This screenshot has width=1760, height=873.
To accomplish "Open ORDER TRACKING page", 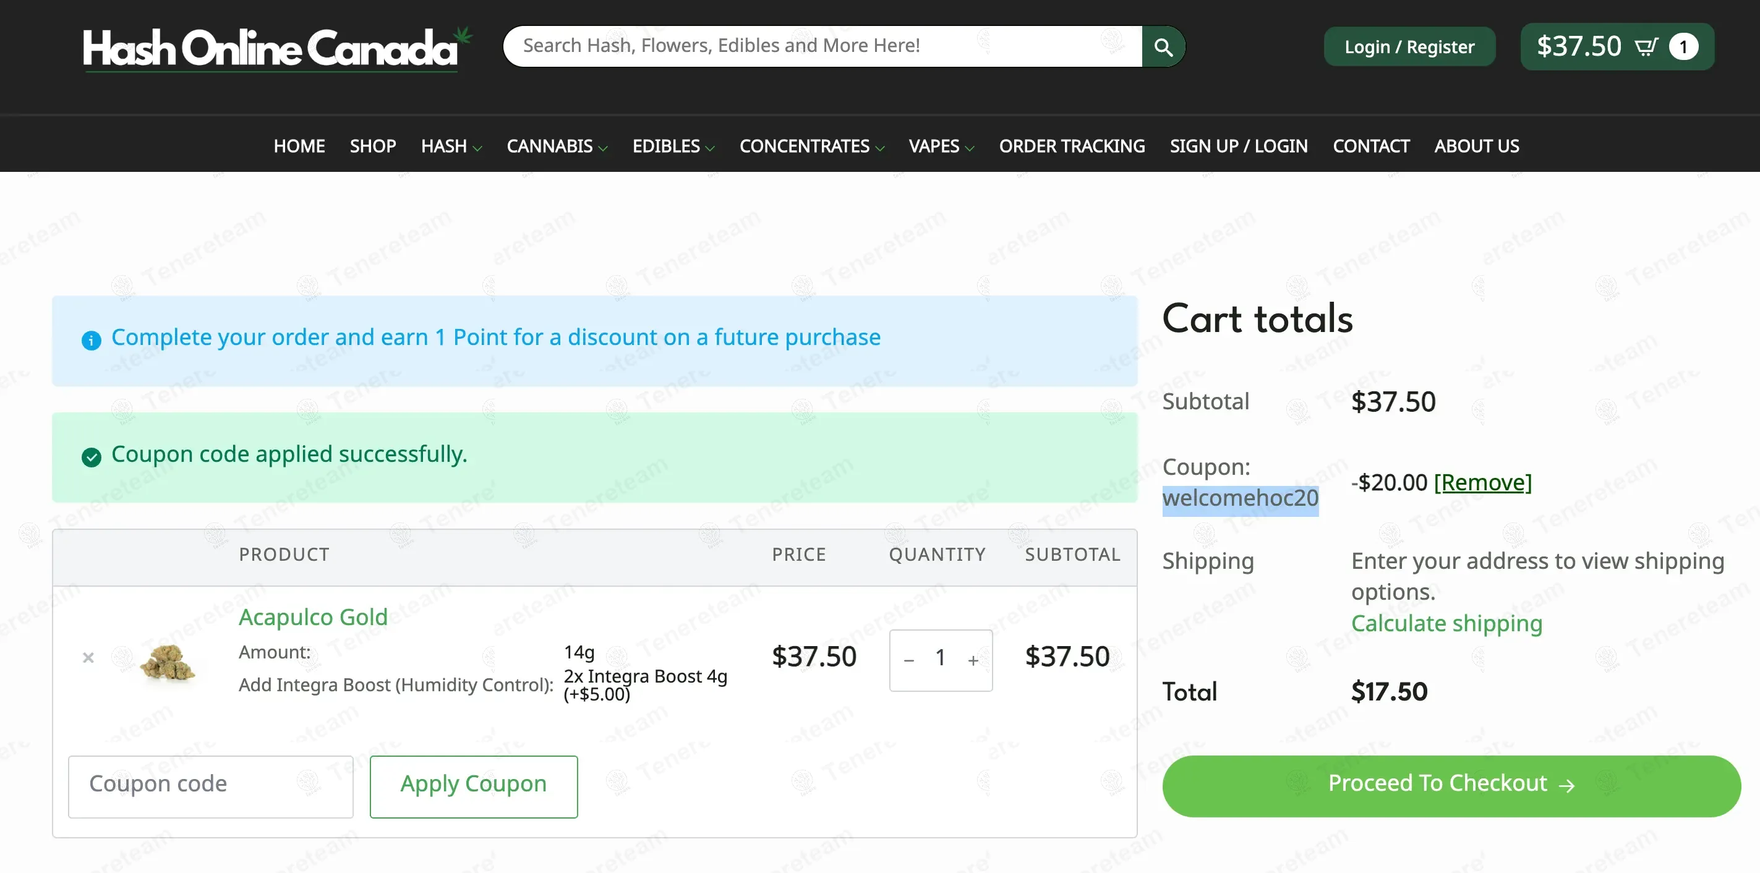I will point(1072,146).
